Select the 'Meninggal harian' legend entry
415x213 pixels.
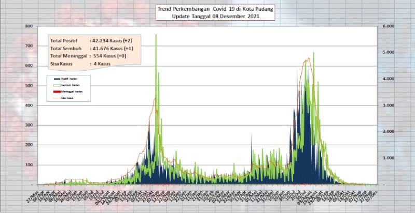click(67, 92)
